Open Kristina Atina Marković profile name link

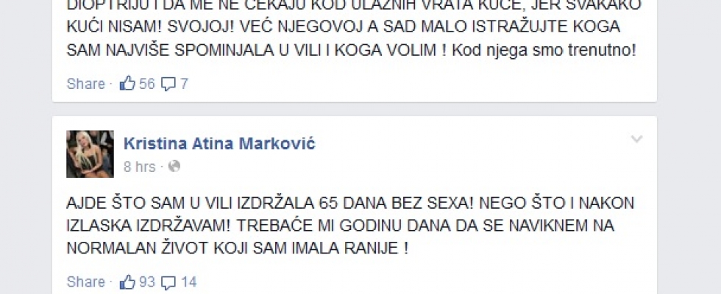(219, 144)
